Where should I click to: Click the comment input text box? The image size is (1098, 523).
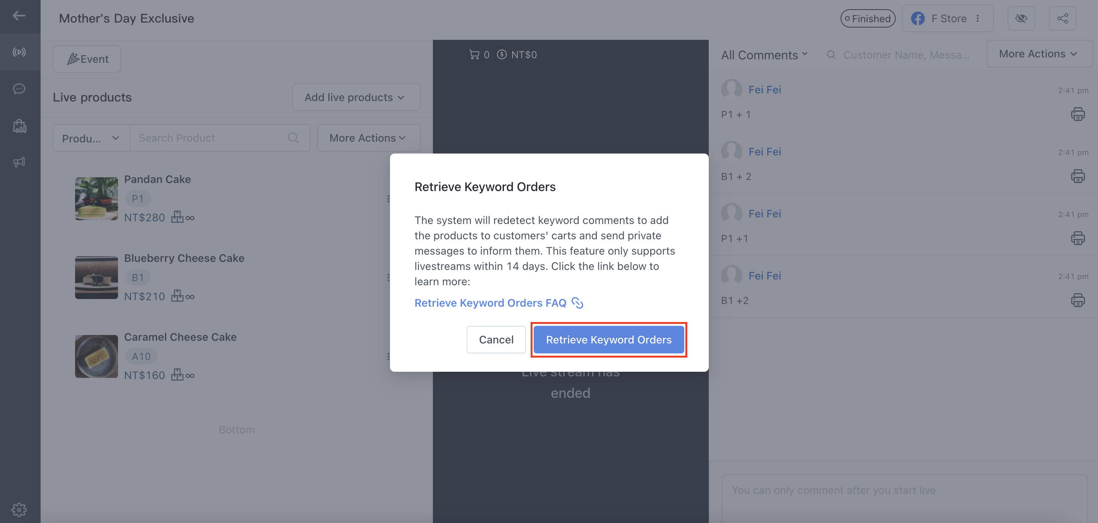905,498
